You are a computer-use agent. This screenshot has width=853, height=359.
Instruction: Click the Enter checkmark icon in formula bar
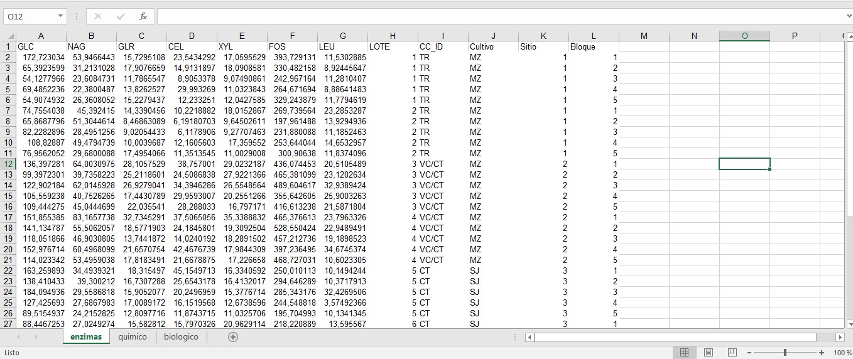[x=121, y=16]
